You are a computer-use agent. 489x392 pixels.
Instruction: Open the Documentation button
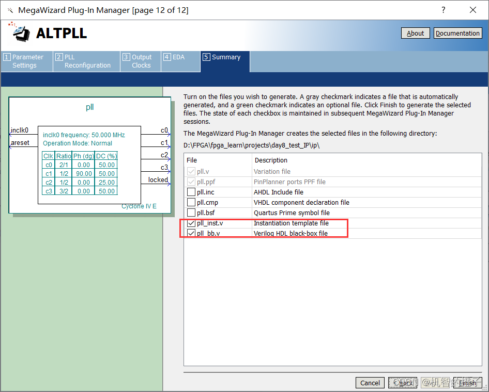[x=458, y=34]
